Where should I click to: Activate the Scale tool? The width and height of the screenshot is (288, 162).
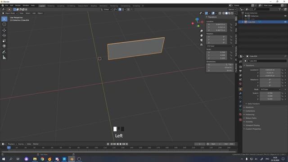pos(4,41)
